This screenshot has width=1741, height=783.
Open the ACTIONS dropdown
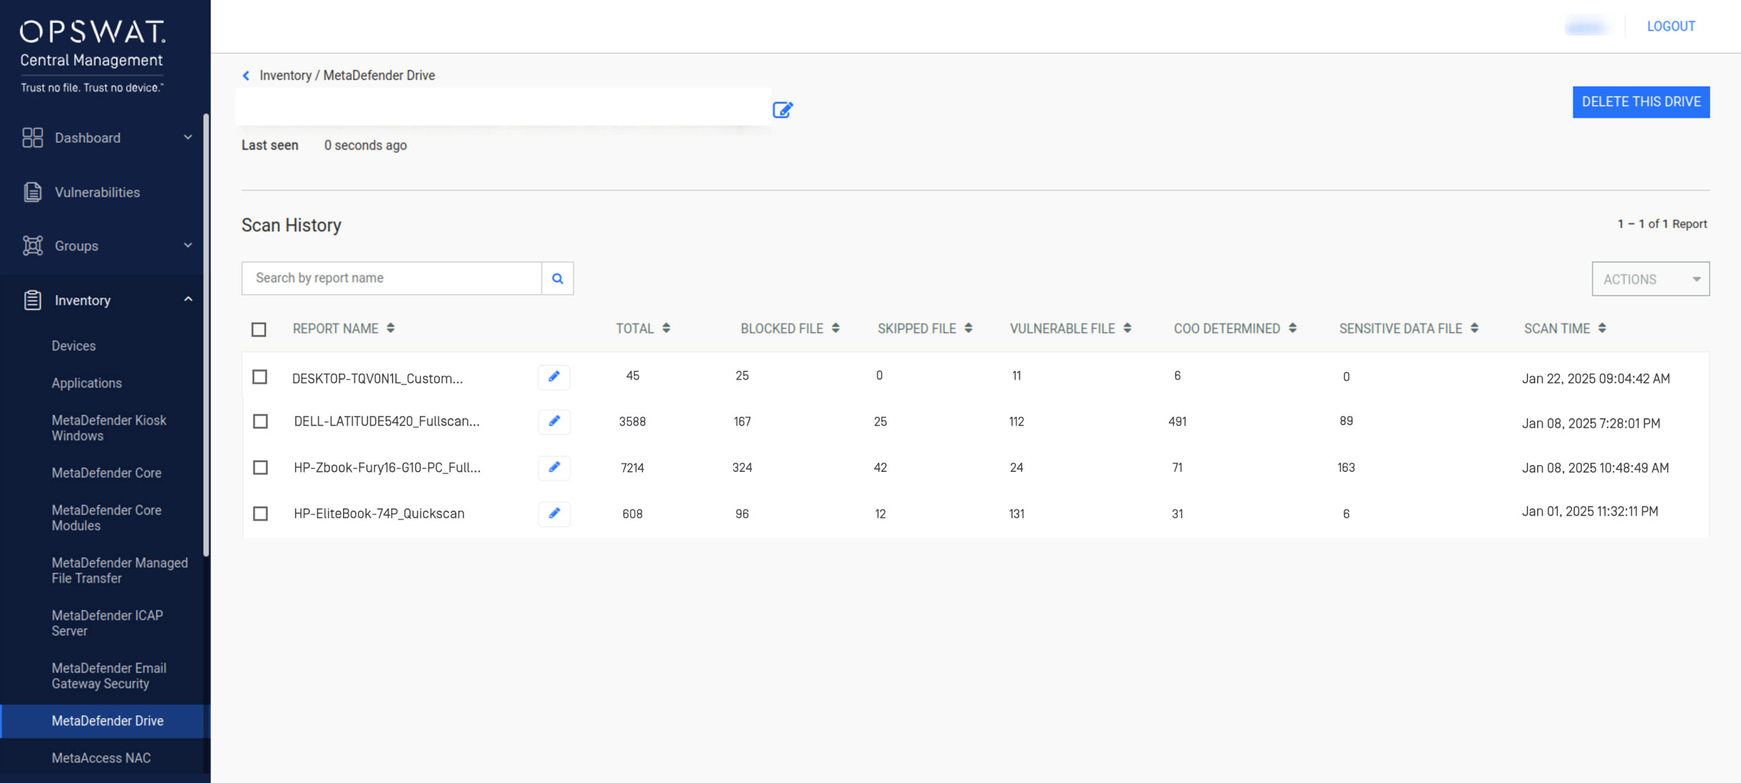click(x=1650, y=279)
